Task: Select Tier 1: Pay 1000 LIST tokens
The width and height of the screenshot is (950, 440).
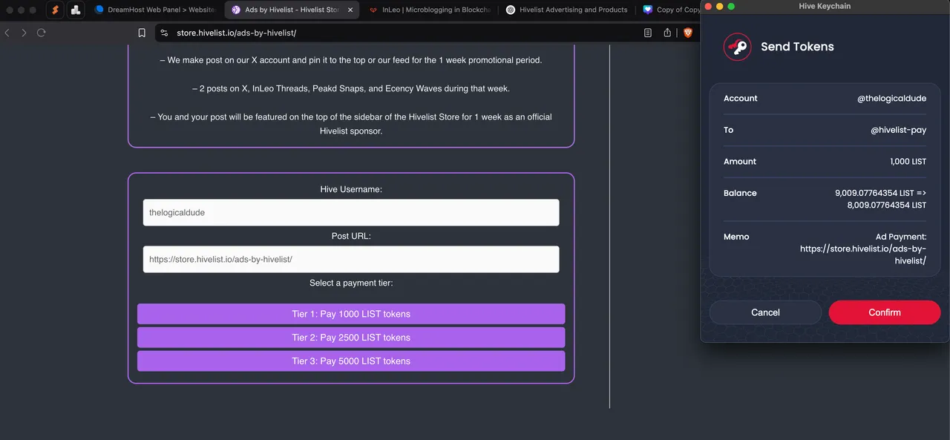Action: (x=351, y=314)
